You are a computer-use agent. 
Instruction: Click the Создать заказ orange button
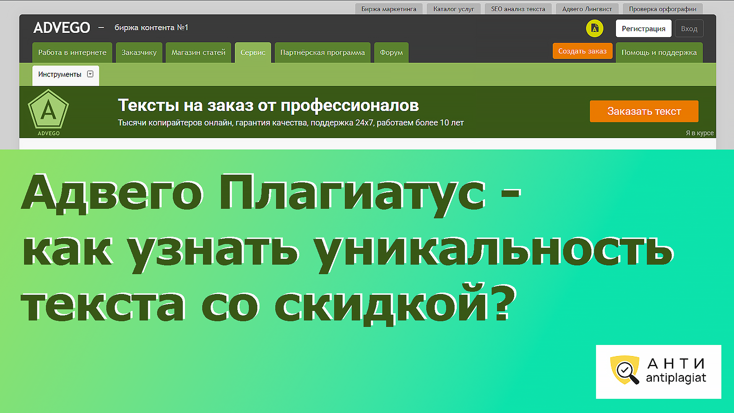583,51
